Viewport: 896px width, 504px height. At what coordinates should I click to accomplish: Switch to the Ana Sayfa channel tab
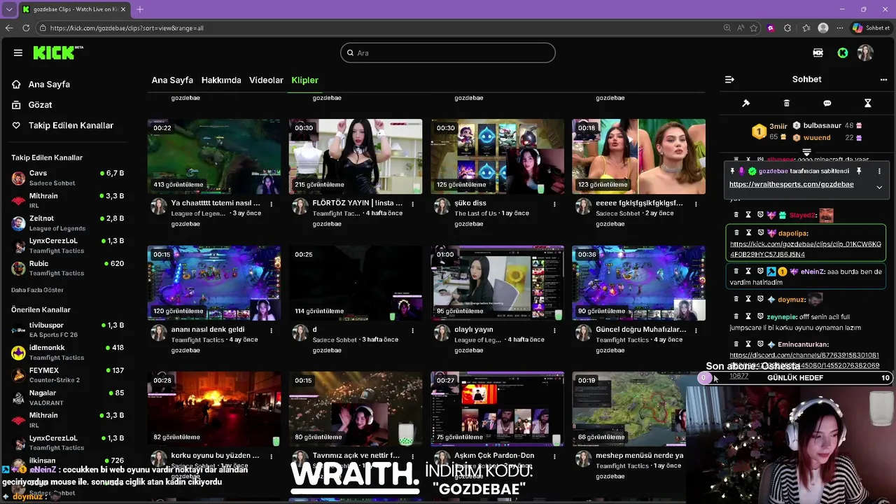(x=172, y=80)
